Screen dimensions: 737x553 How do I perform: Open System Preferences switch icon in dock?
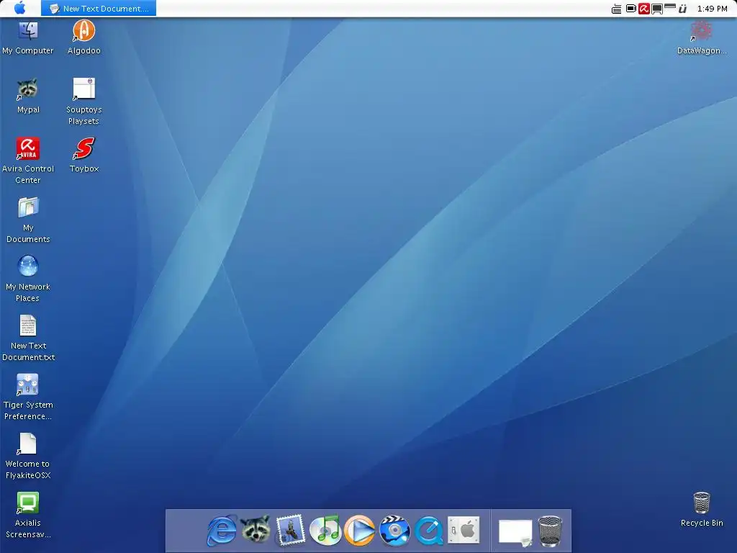(x=464, y=530)
